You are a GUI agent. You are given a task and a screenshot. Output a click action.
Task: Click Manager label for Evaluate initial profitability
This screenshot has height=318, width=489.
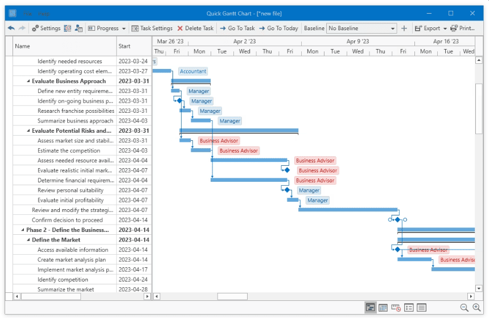318,201
